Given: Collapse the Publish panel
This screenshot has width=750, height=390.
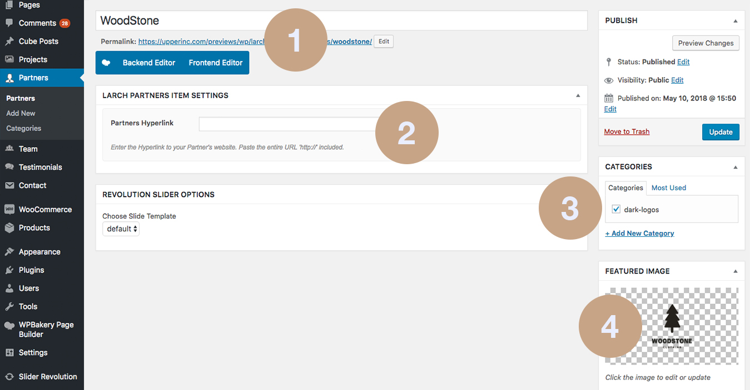Looking at the screenshot, I should click(735, 21).
